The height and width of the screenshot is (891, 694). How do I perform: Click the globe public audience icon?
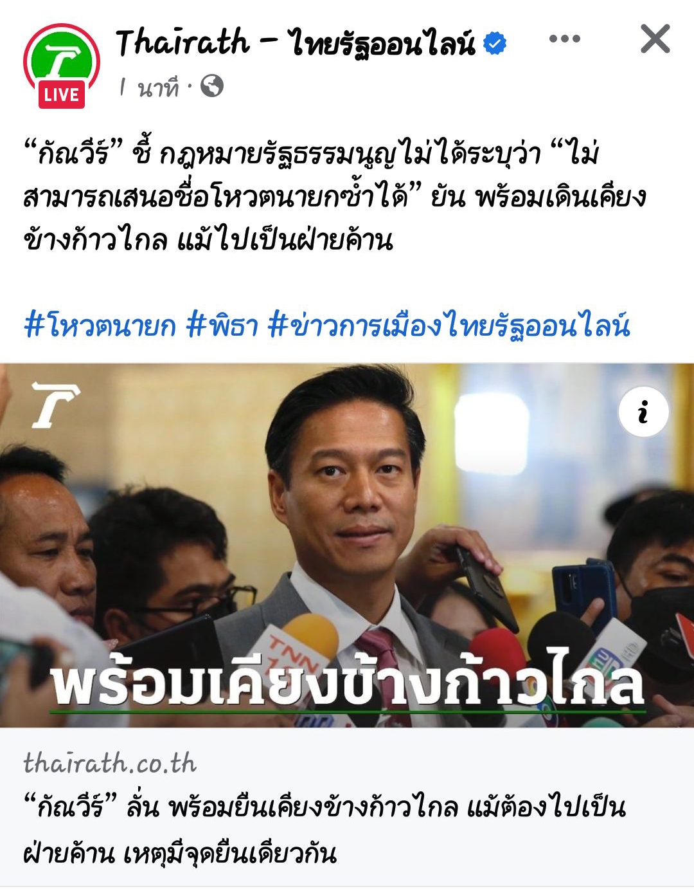[x=212, y=86]
